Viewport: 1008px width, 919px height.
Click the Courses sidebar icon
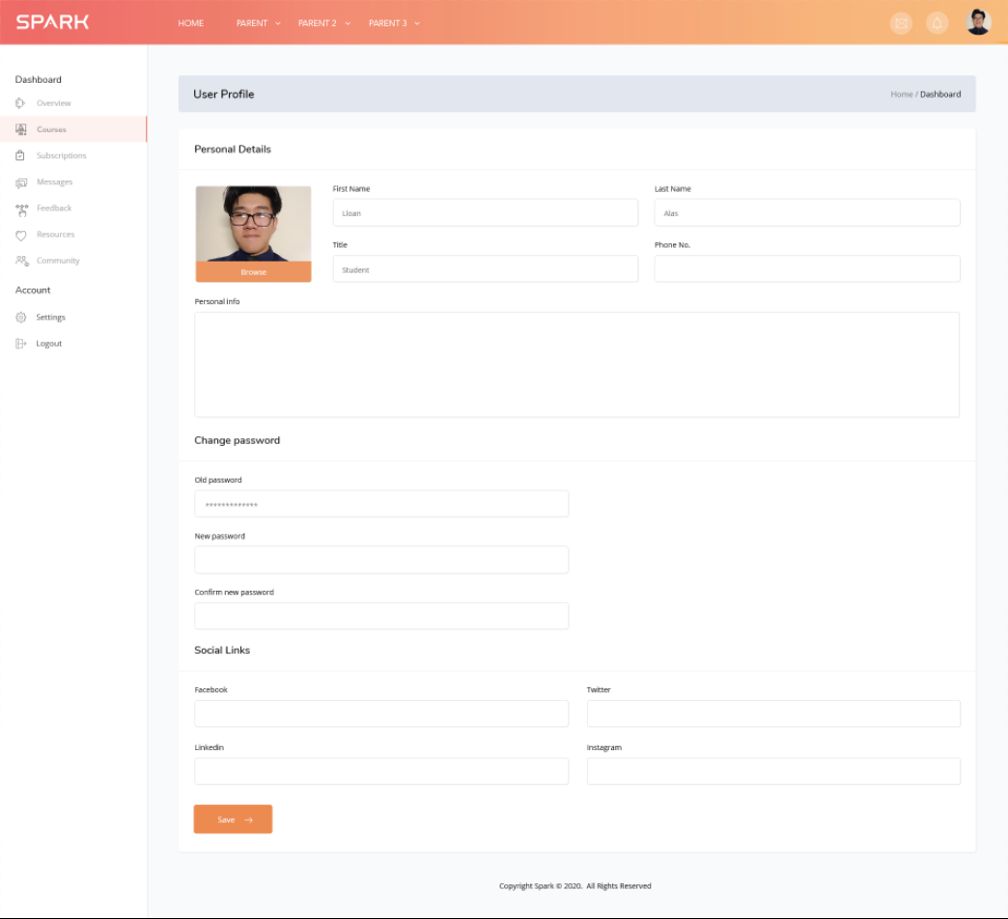pyautogui.click(x=20, y=129)
